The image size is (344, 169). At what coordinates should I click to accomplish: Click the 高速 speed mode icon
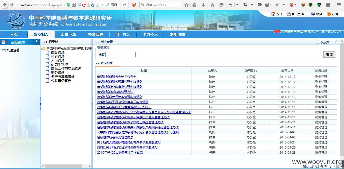108,5
